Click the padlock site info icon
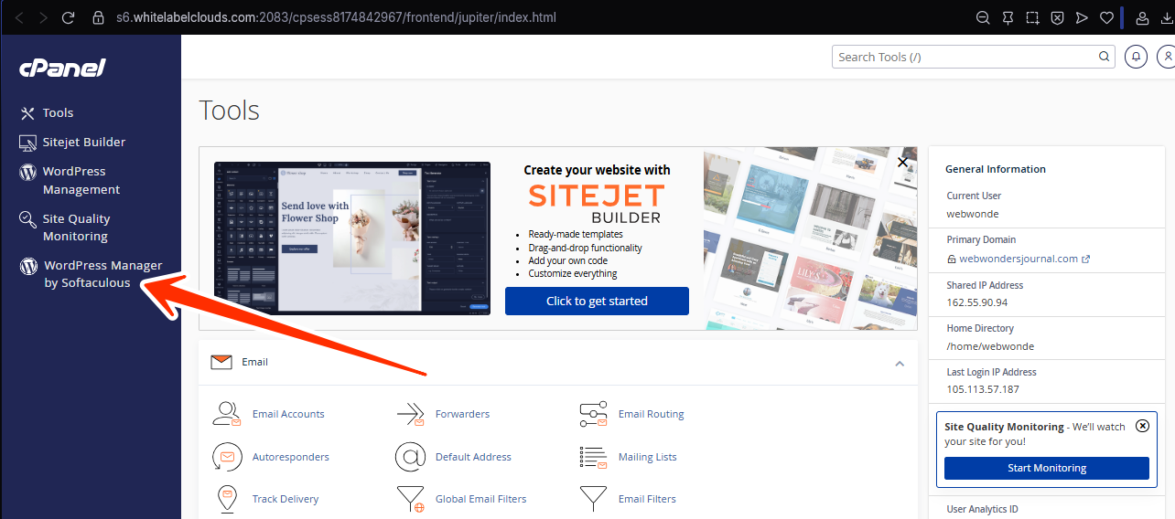 (100, 17)
